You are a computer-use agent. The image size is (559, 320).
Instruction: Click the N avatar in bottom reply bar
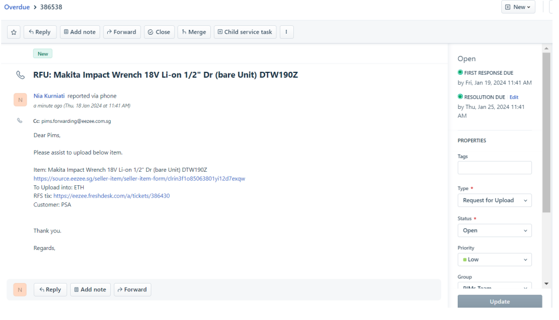pos(20,290)
